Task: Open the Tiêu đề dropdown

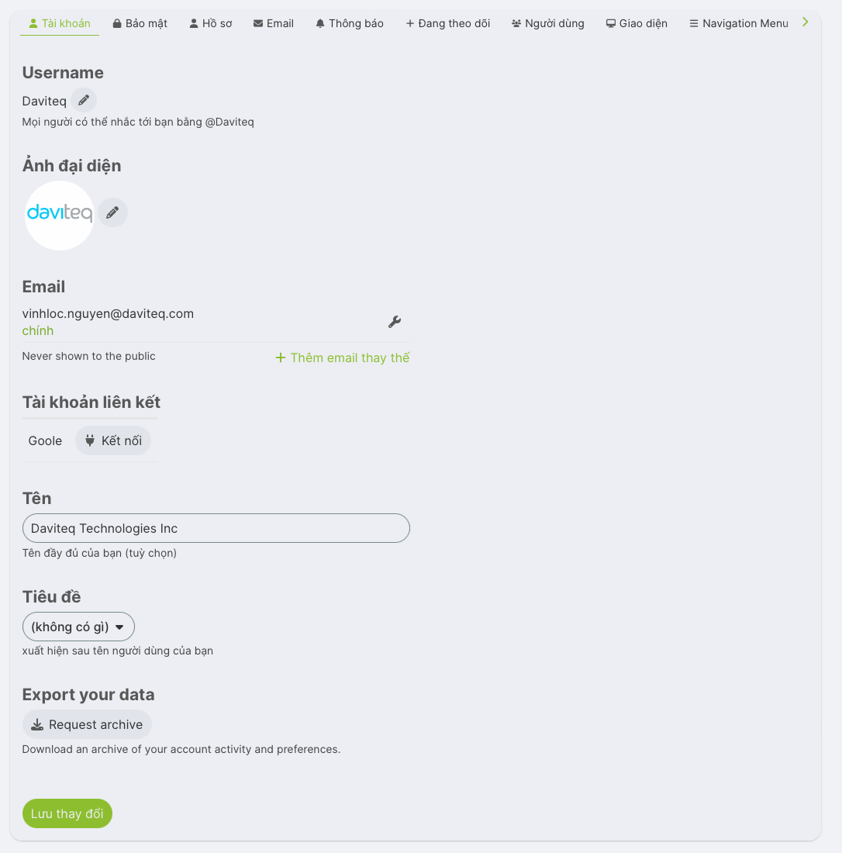Action: (78, 627)
